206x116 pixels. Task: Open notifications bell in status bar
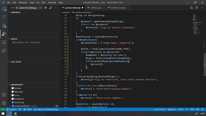click(x=202, y=110)
